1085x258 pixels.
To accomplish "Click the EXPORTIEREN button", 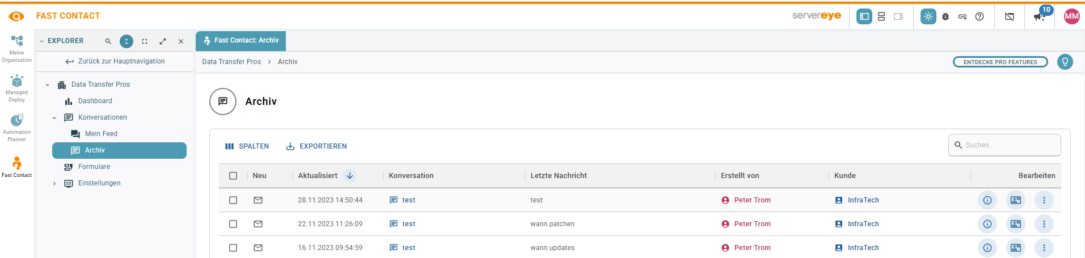I will point(316,146).
